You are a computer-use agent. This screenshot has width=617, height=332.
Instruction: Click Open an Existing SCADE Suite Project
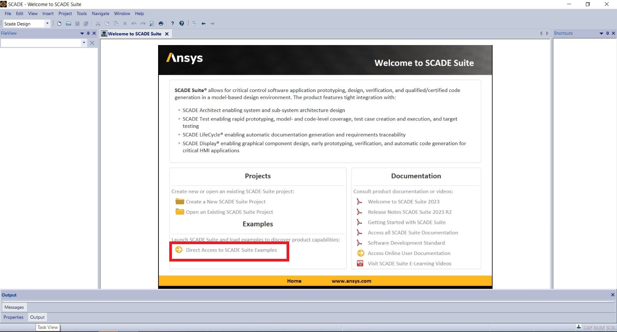pos(229,212)
